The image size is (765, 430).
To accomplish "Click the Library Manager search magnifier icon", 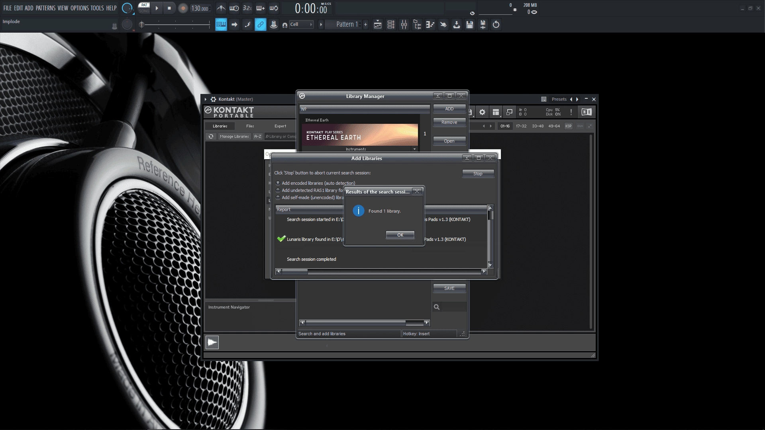I will 437,307.
